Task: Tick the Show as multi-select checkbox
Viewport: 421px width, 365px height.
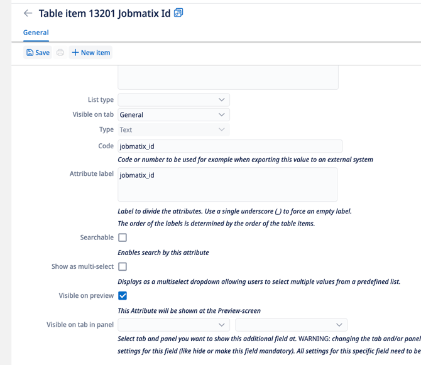Action: point(123,266)
